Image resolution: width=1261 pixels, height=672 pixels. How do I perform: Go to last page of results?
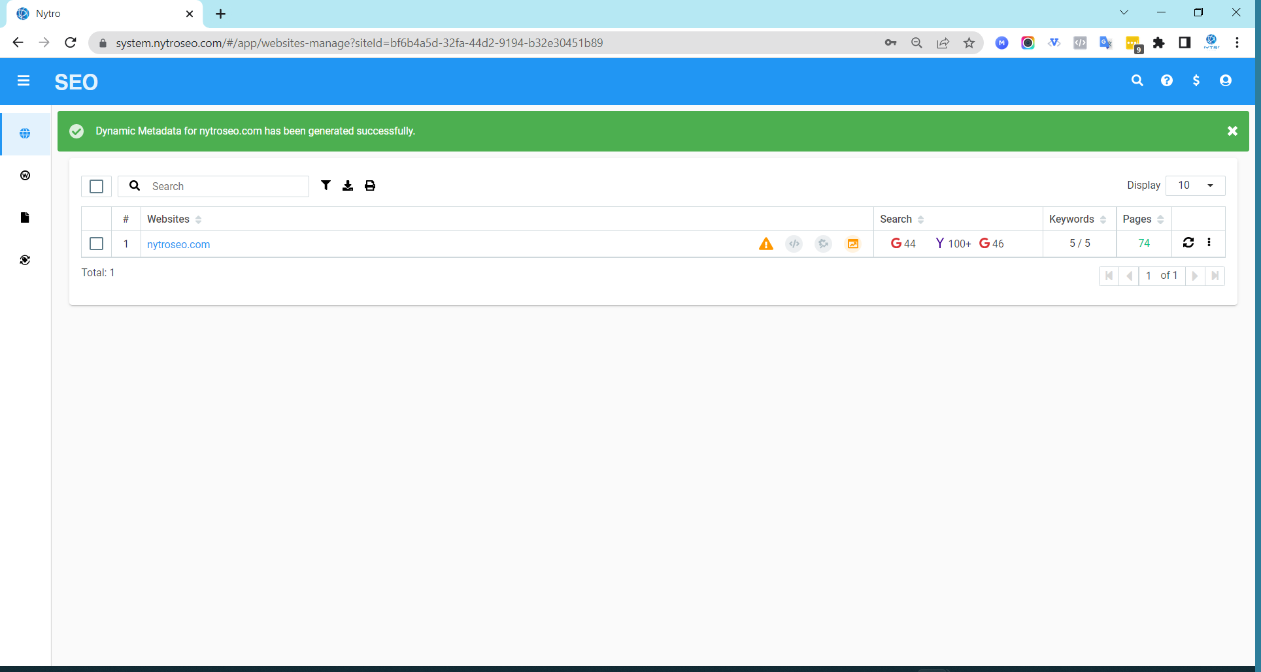point(1215,276)
